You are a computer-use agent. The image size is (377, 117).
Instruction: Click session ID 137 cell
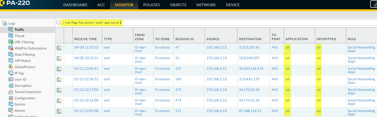coord(178,68)
